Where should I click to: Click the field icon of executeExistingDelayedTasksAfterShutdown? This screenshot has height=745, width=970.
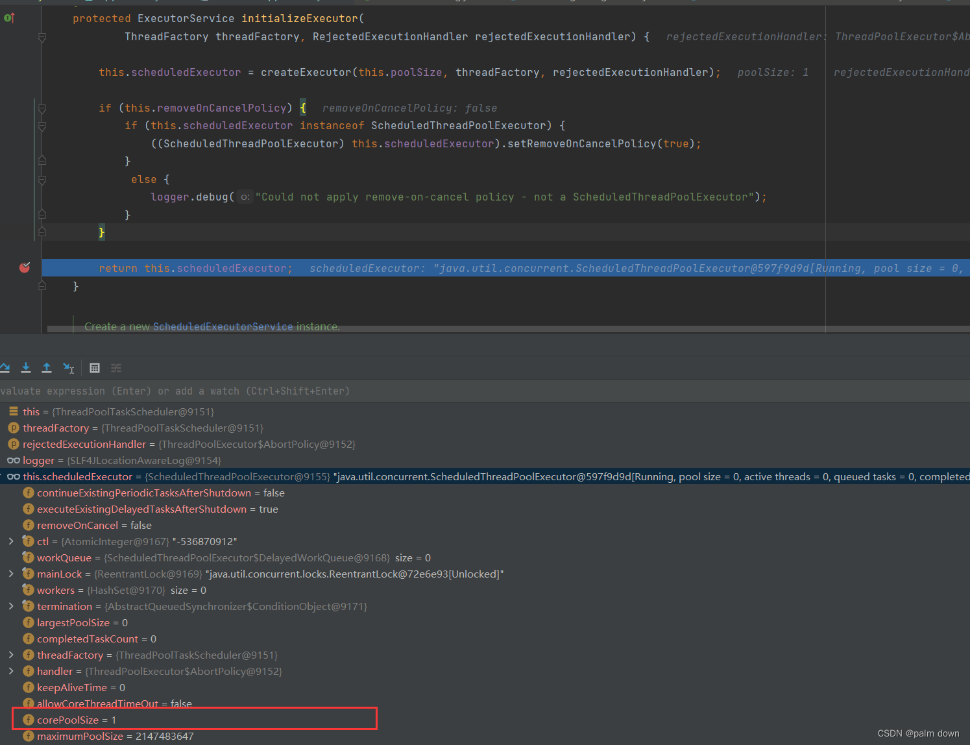coord(29,509)
